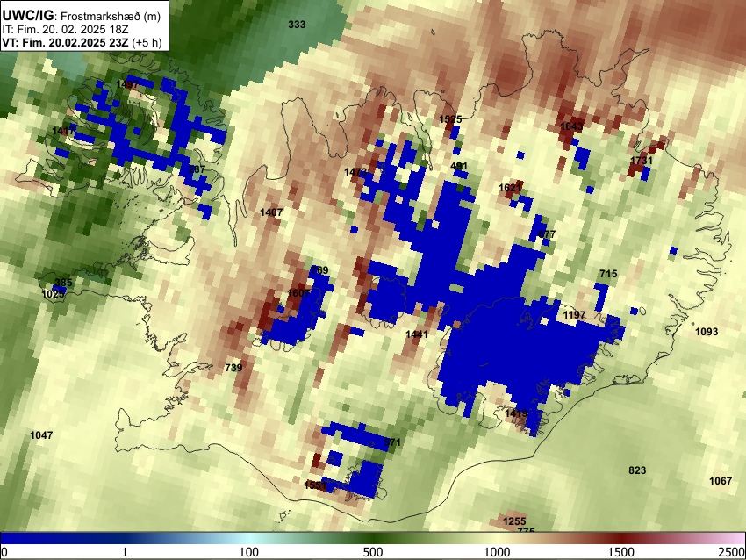
Task: Click the map value 1025
Action: coord(53,294)
